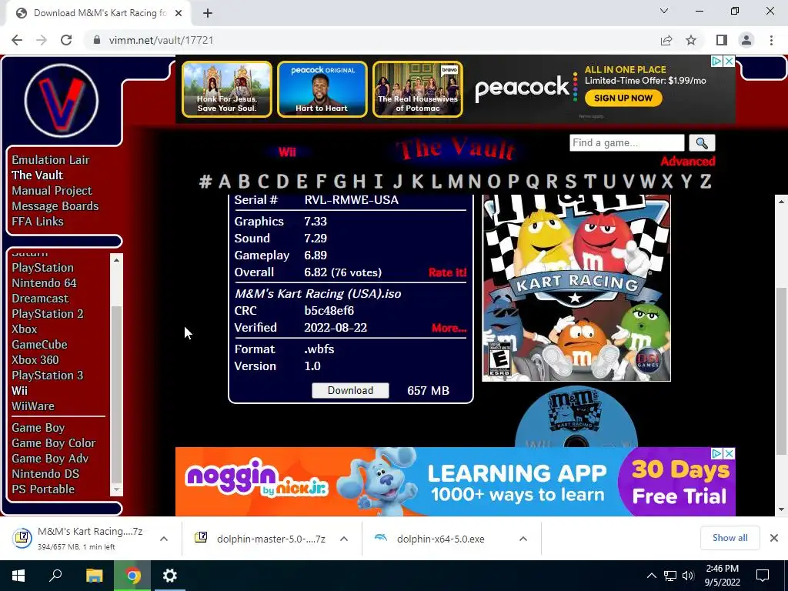Select Nintendo DS in console list

(45, 474)
